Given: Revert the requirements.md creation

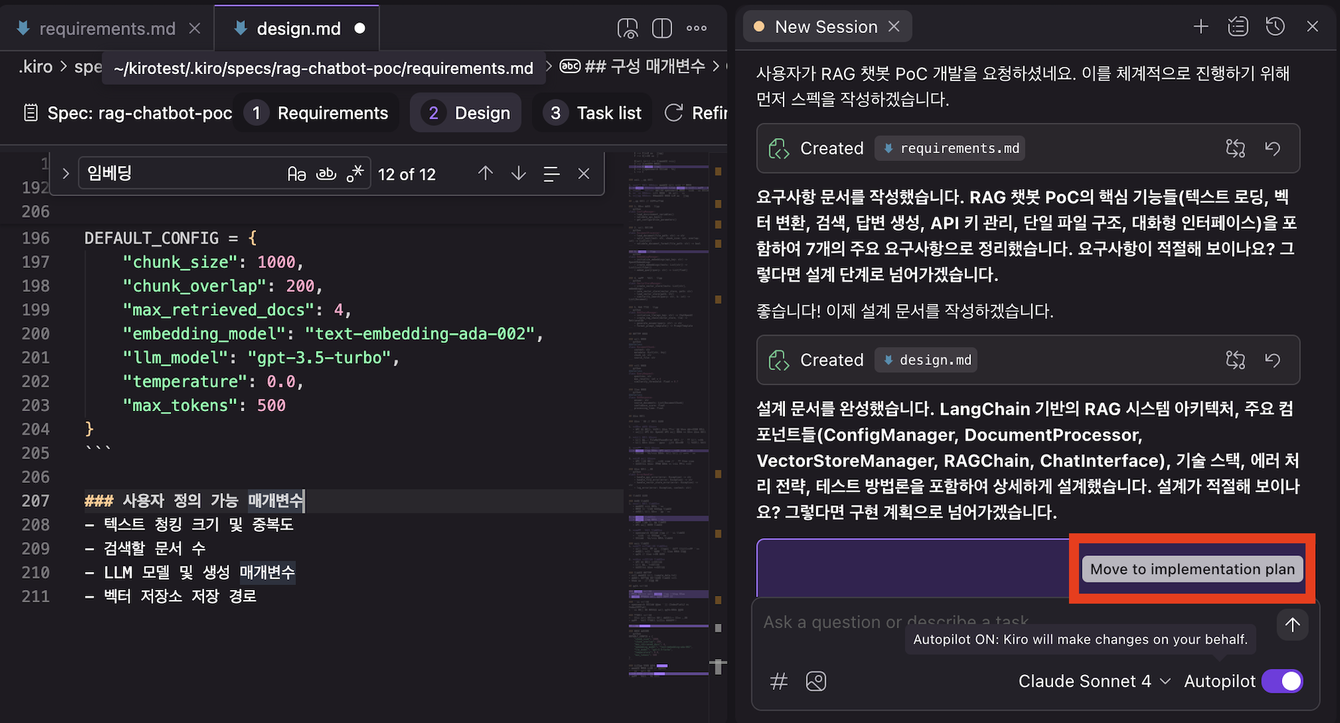Looking at the screenshot, I should click(1272, 148).
